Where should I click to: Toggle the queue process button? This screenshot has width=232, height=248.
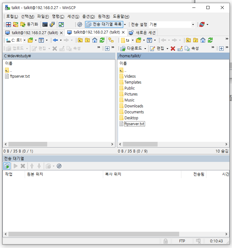coord(7,166)
